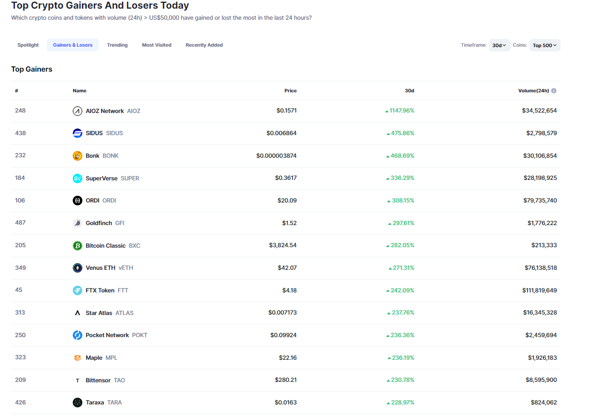Open the Coins Top 500 dropdown

click(545, 45)
